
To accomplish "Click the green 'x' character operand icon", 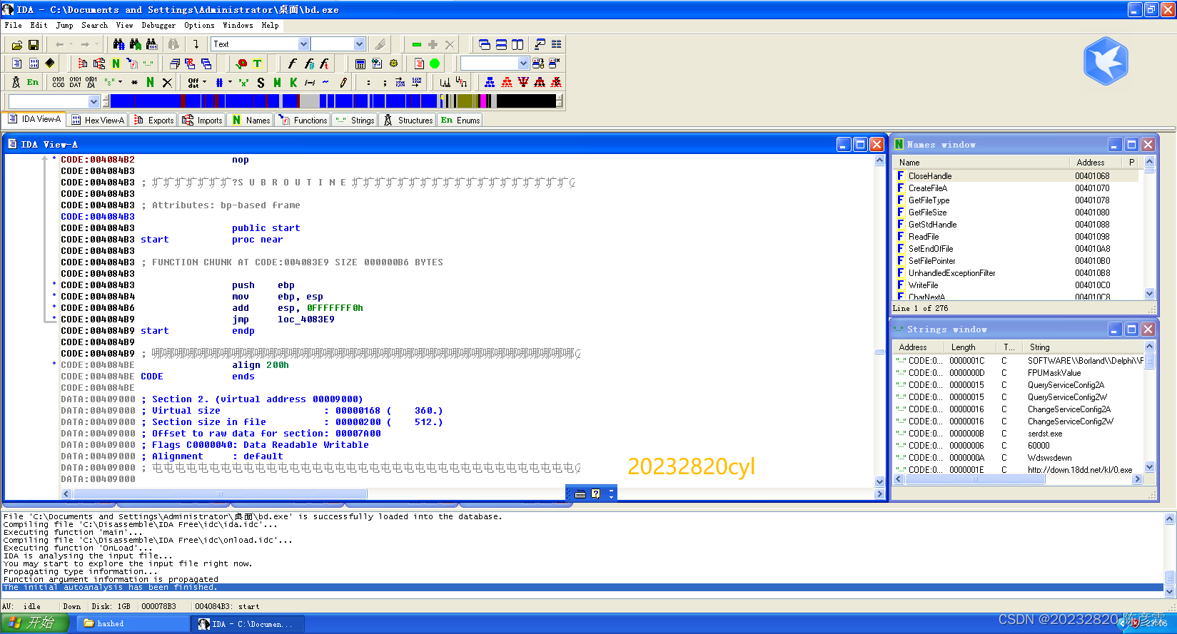I will (243, 83).
